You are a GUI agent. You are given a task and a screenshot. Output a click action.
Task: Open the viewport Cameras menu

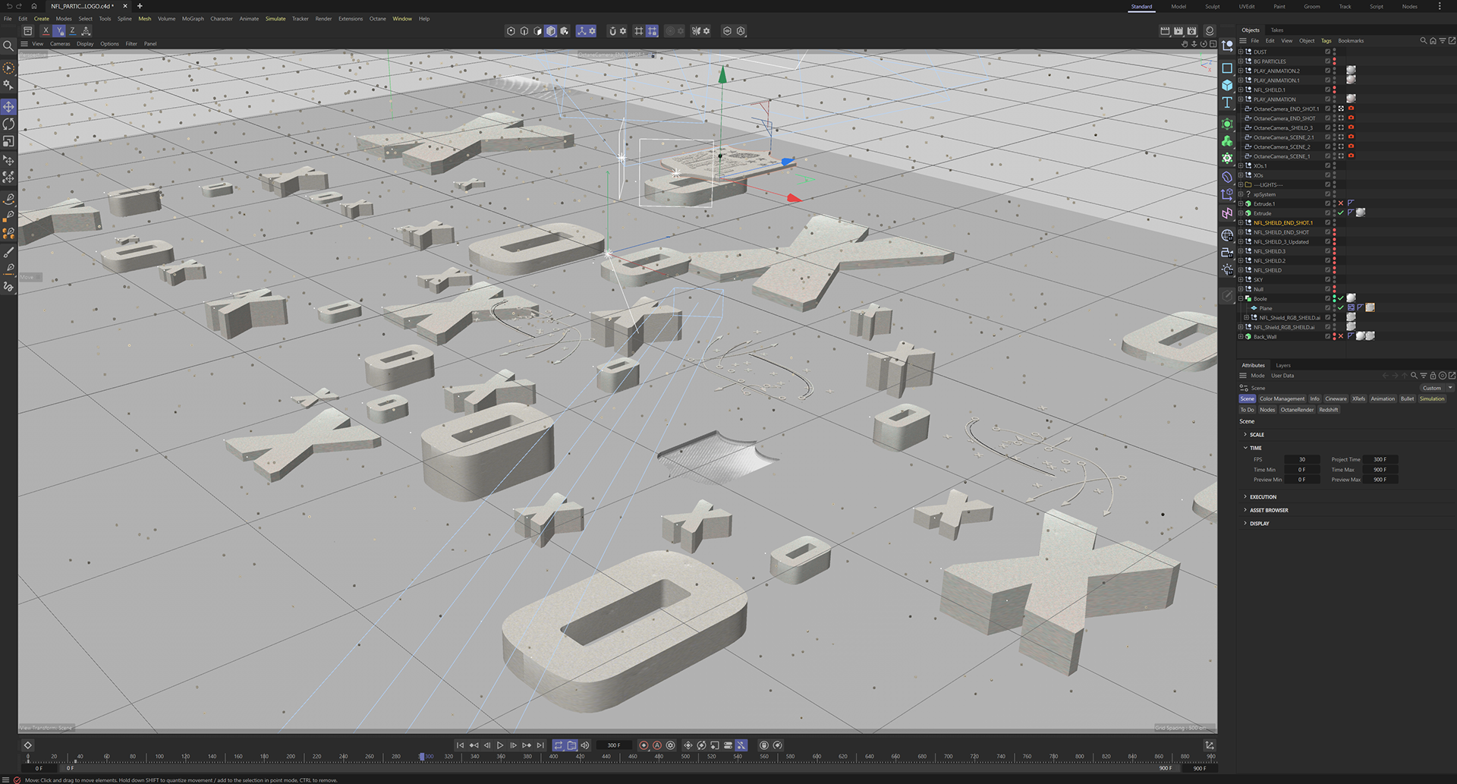pos(60,44)
